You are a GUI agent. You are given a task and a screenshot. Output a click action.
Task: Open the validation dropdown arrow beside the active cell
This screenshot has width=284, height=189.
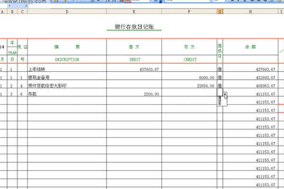click(x=225, y=94)
